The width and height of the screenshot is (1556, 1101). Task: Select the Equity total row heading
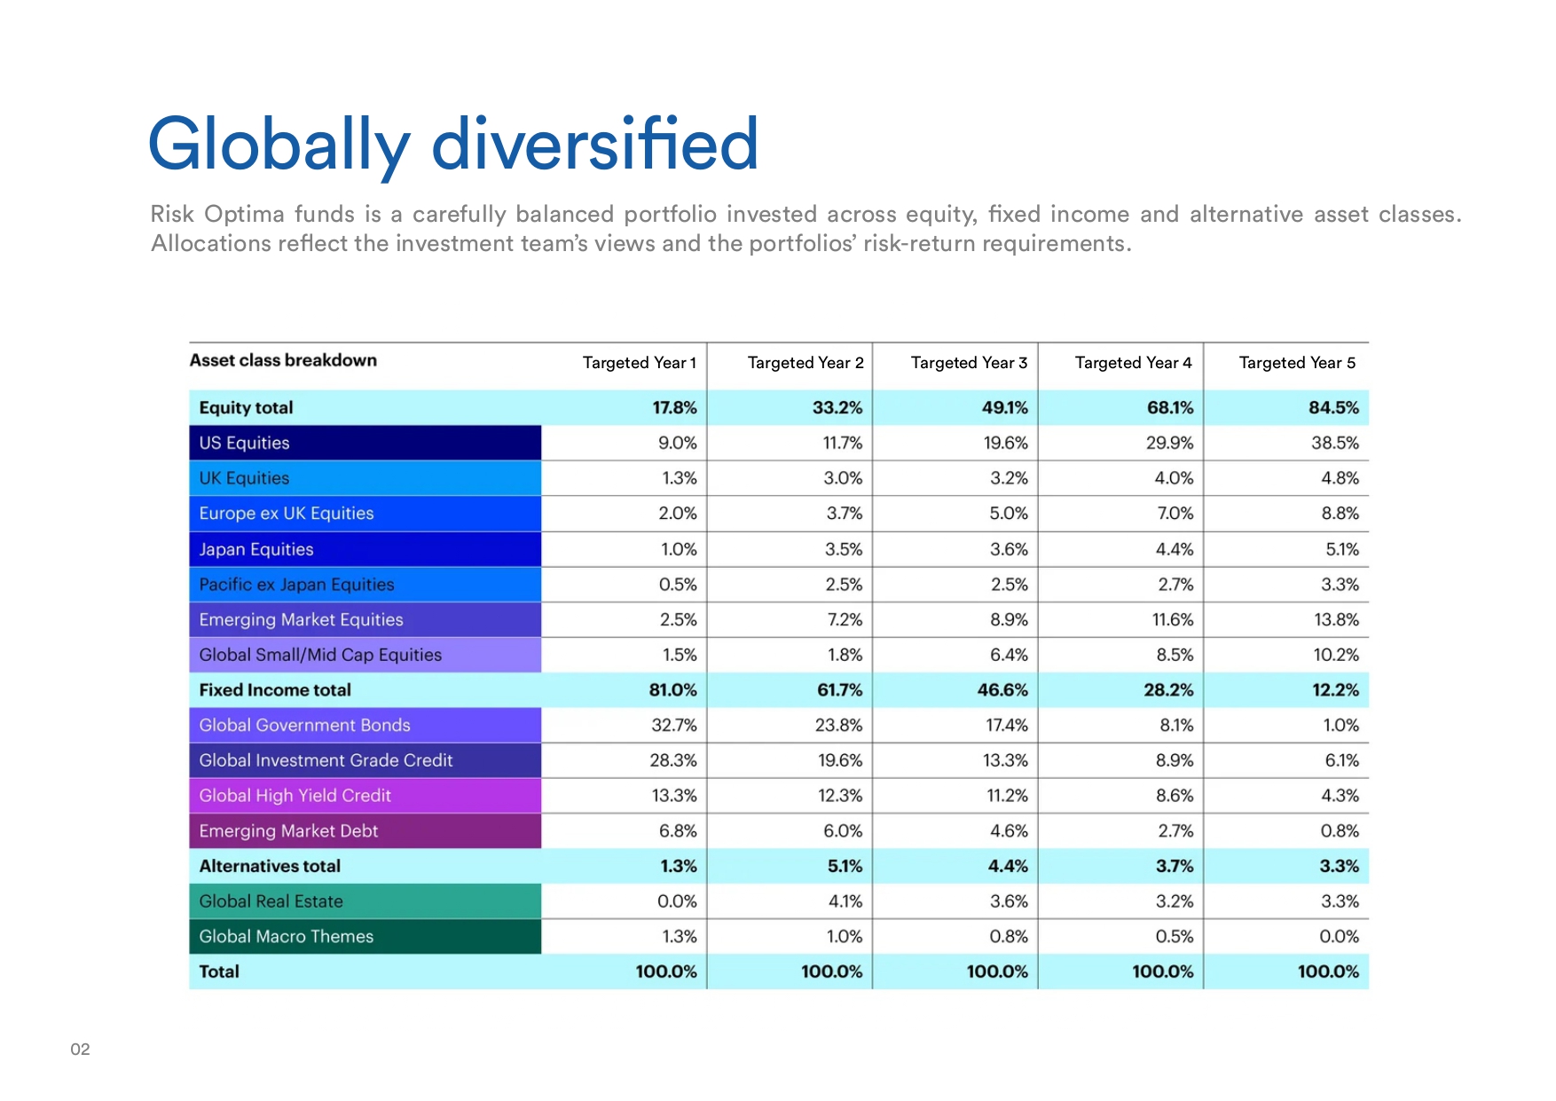coord(246,408)
